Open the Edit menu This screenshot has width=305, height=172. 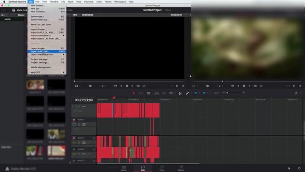(x=37, y=2)
